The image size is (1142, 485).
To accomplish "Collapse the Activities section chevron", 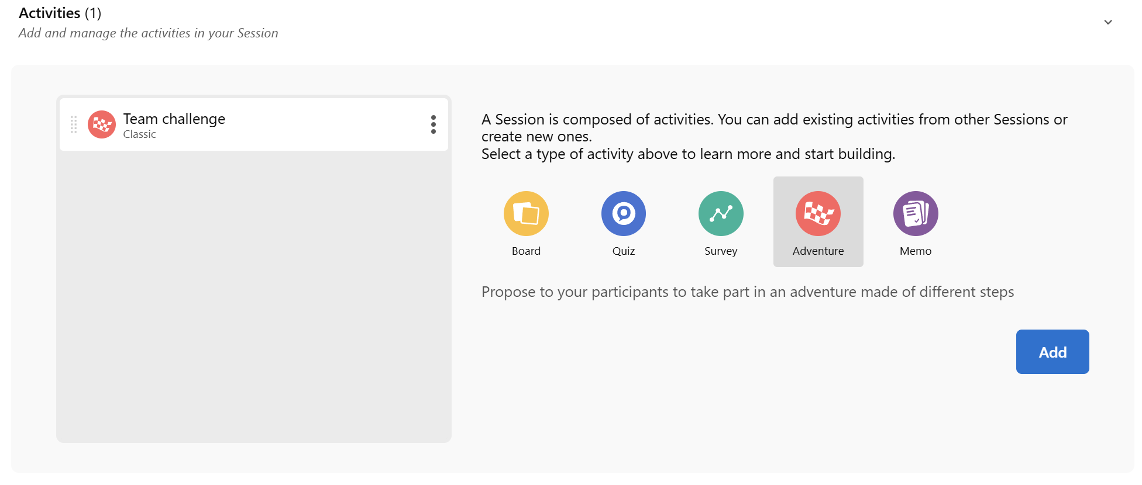I will tap(1107, 22).
